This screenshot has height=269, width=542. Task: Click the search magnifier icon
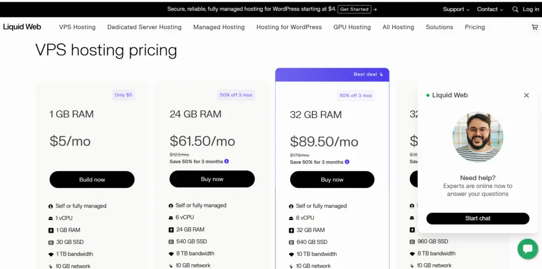[516, 10]
